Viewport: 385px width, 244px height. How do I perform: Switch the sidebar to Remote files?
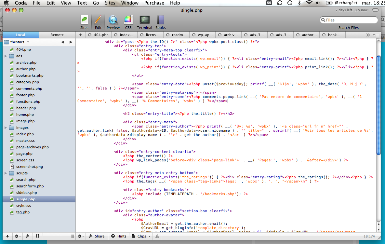click(x=57, y=35)
